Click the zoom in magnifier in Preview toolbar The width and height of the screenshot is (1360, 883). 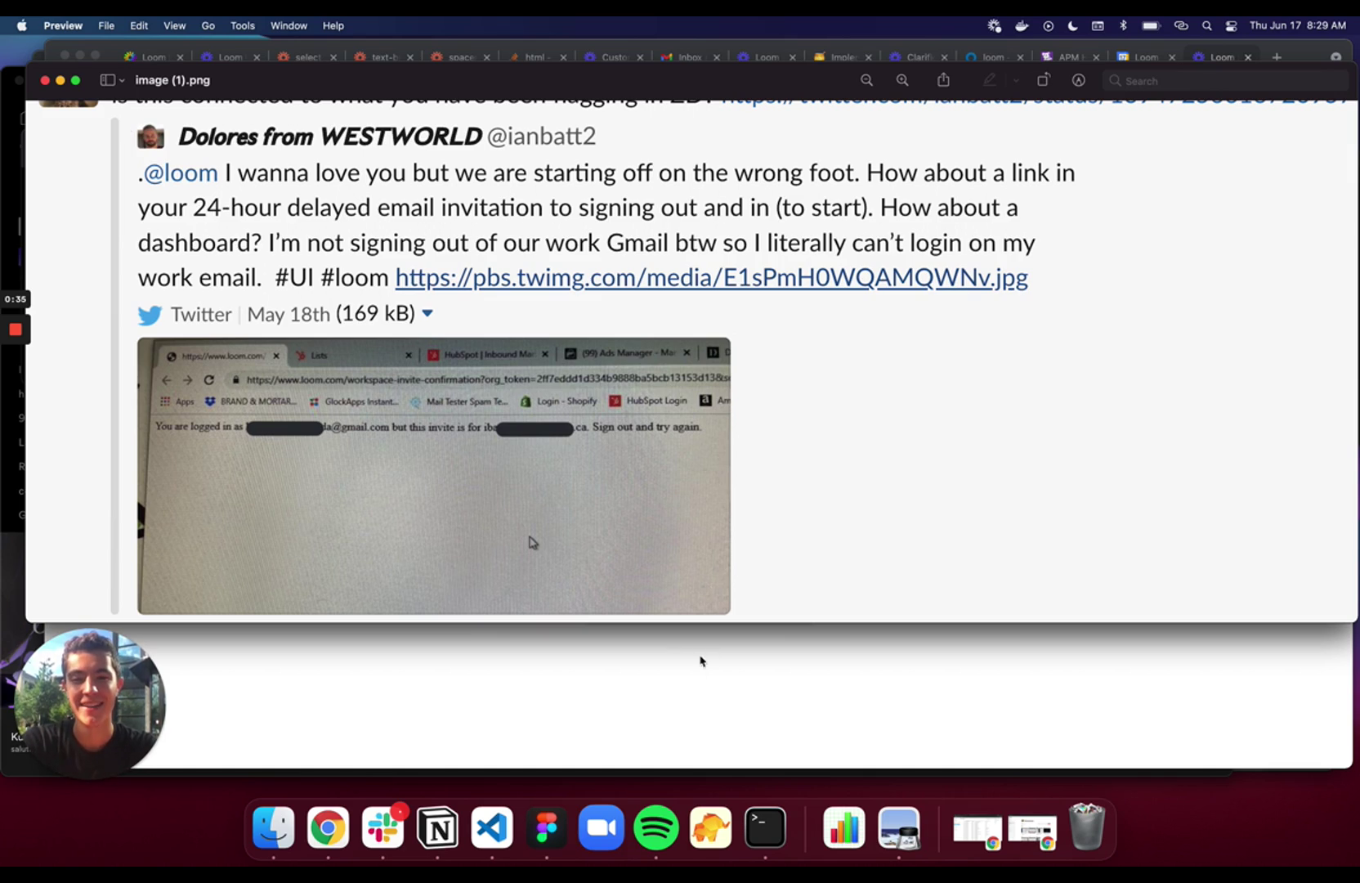pos(902,80)
